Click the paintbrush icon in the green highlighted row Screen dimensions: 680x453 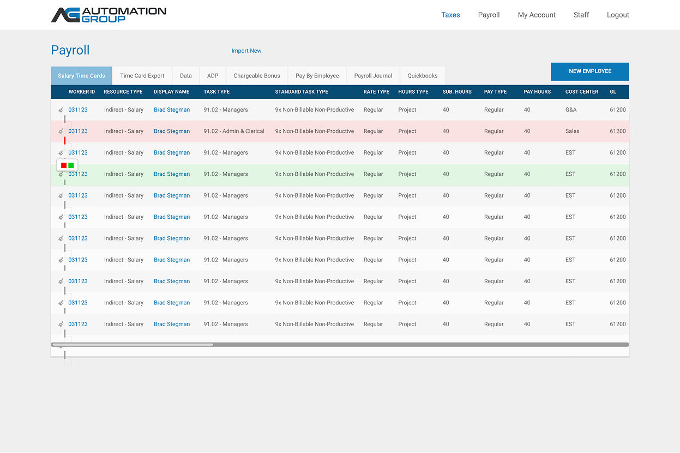[61, 174]
